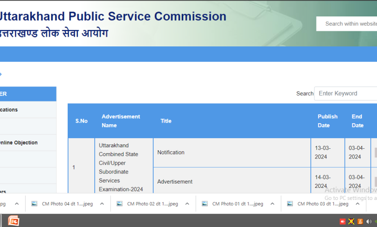
Task: Sort table by Publish Date header
Action: click(x=328, y=121)
